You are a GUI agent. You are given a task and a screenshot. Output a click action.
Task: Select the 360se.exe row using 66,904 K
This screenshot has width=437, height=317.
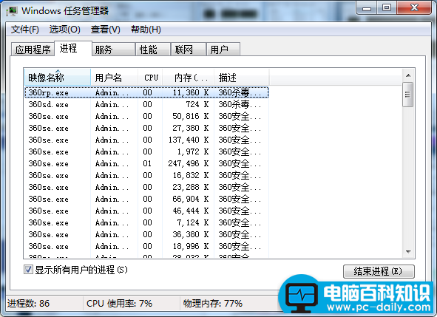[146, 200]
